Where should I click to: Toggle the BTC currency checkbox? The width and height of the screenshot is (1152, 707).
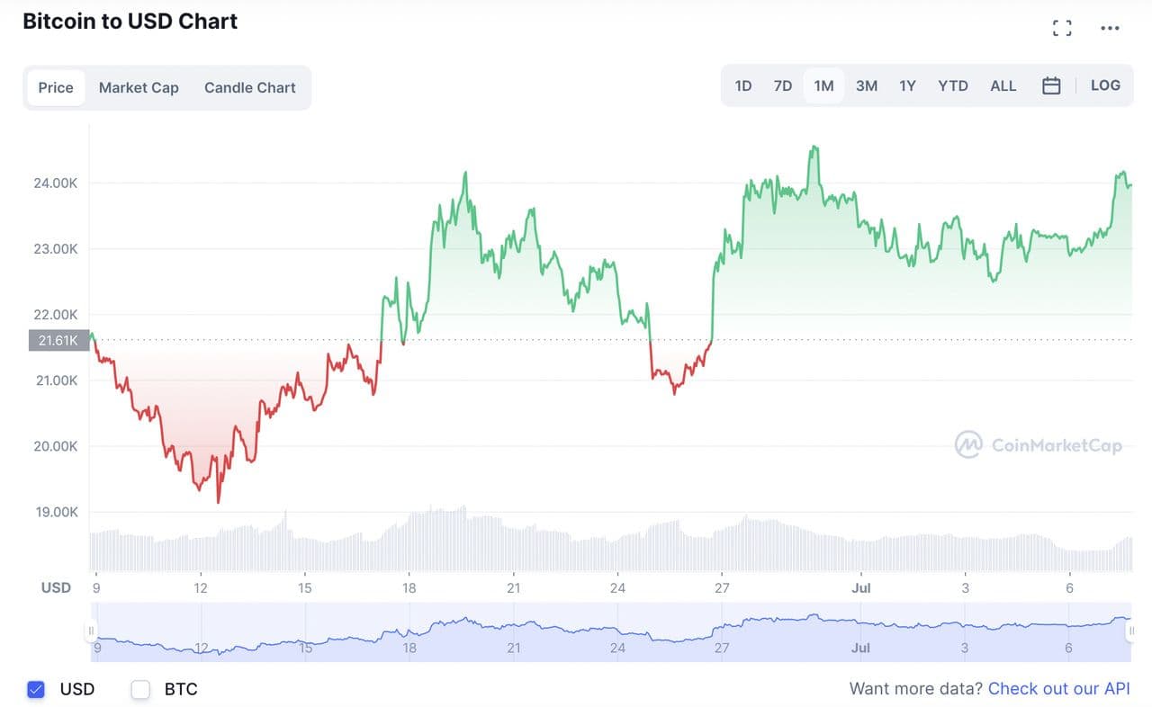point(140,690)
